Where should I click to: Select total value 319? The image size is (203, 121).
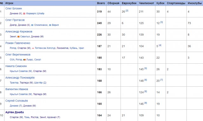tap(99, 12)
